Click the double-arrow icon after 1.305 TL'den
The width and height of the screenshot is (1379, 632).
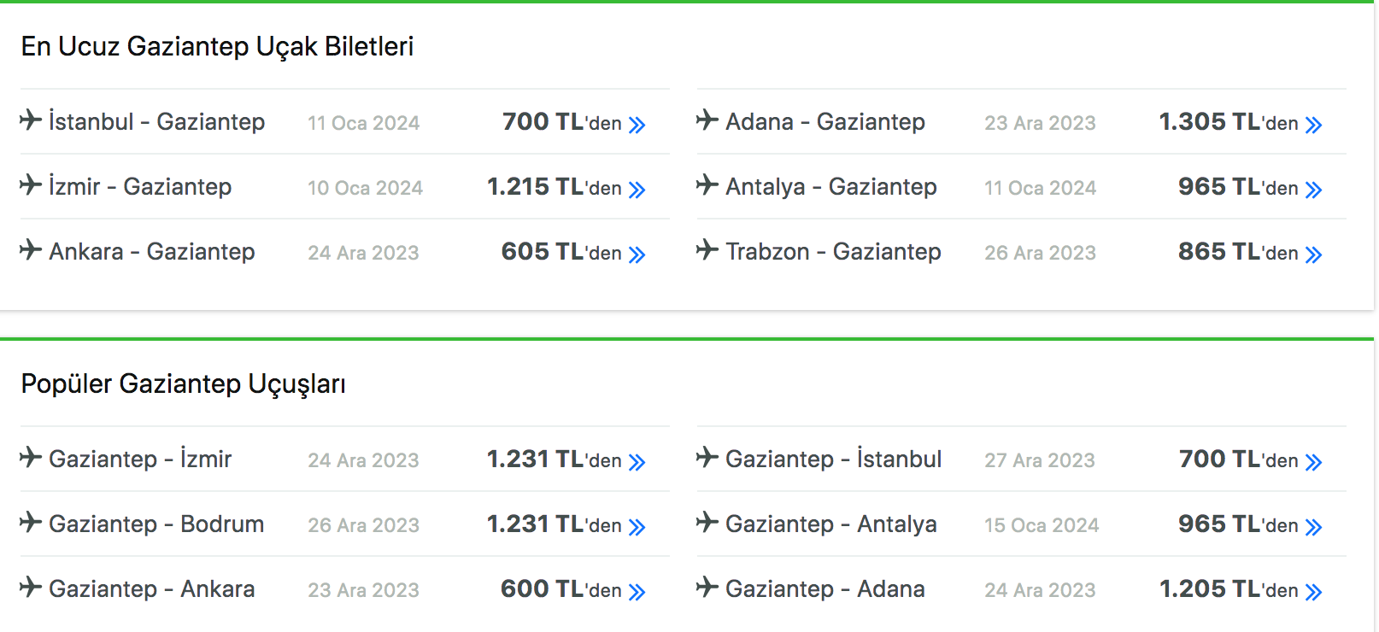[x=1313, y=125]
